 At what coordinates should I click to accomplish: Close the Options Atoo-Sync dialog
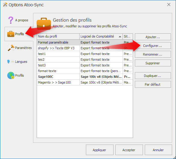pyautogui.click(x=169, y=5)
